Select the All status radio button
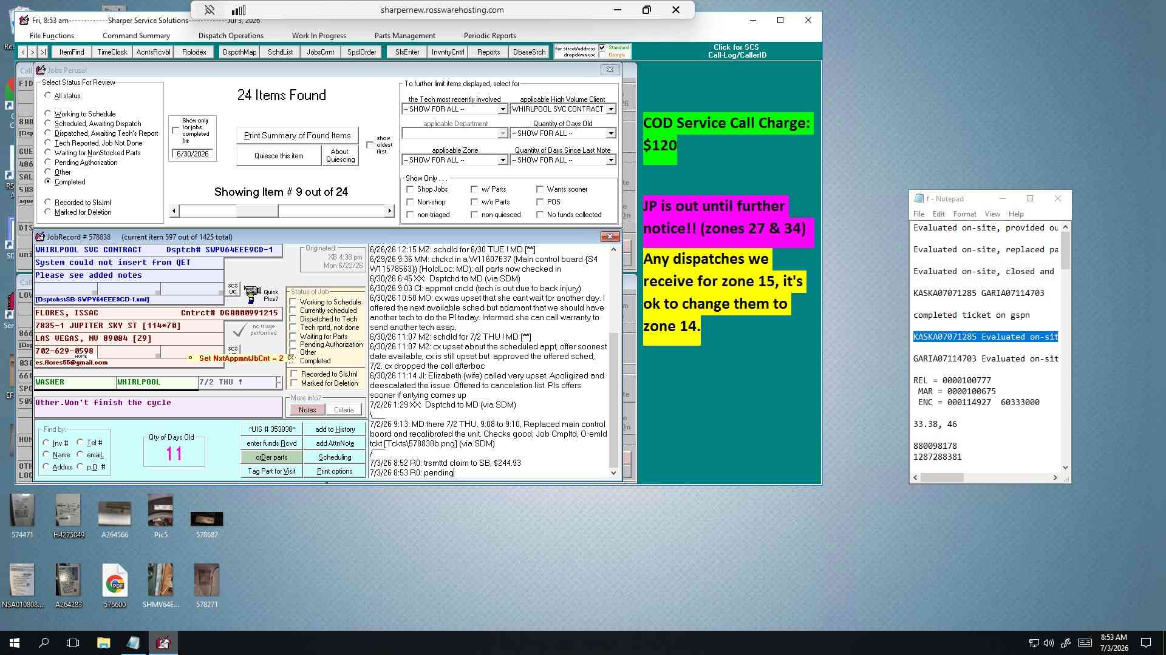 (48, 96)
